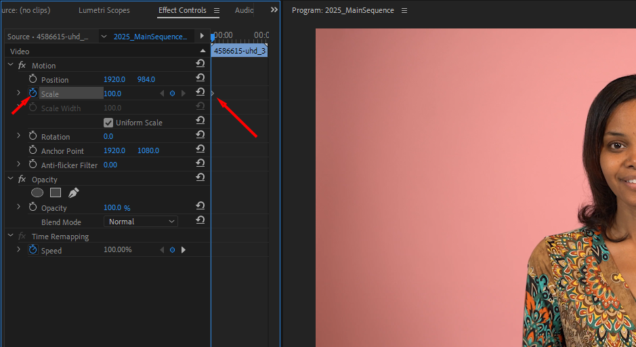Reset the Scale parameter
Image resolution: width=636 pixels, height=347 pixels.
click(x=200, y=91)
